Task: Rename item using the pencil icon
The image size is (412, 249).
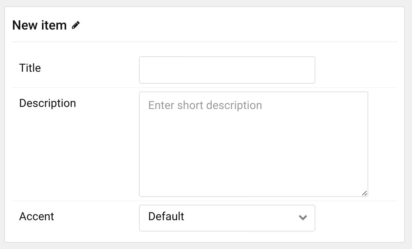Action: (76, 25)
